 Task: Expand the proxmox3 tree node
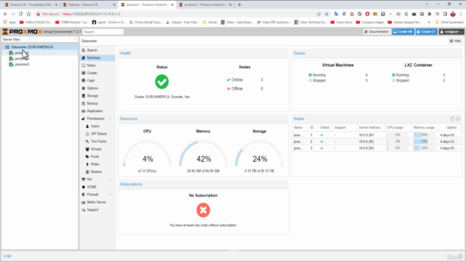tap(7, 65)
